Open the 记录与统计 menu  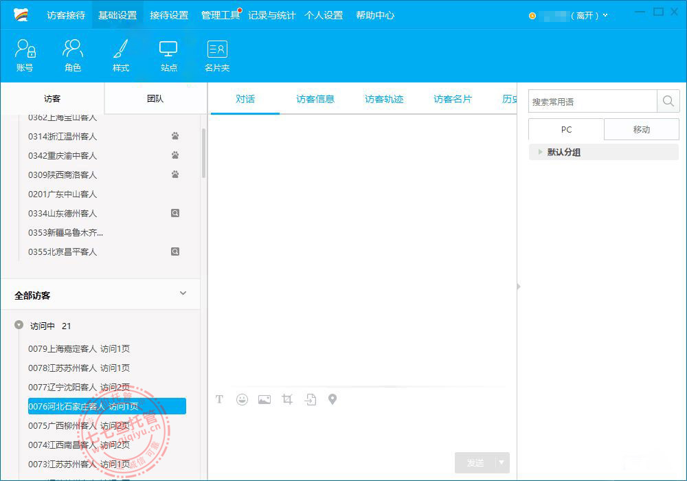(x=271, y=15)
